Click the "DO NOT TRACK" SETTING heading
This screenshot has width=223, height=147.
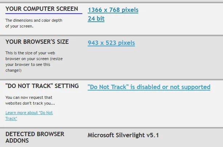pyautogui.click(x=42, y=86)
